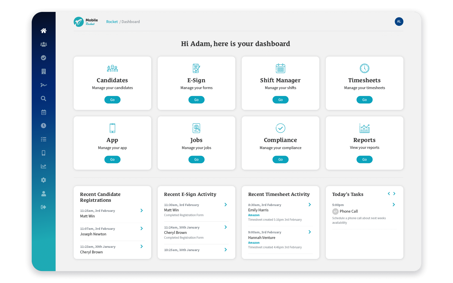Select the e-sign signature sidebar icon
453x283 pixels.
click(x=44, y=85)
